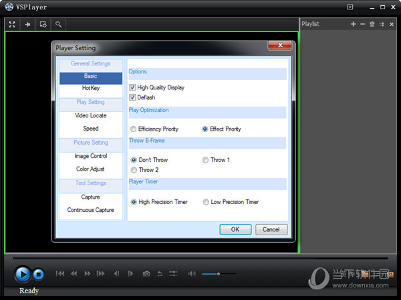Close the Playlist panel with X icon
This screenshot has height=300, width=401.
coord(391,24)
